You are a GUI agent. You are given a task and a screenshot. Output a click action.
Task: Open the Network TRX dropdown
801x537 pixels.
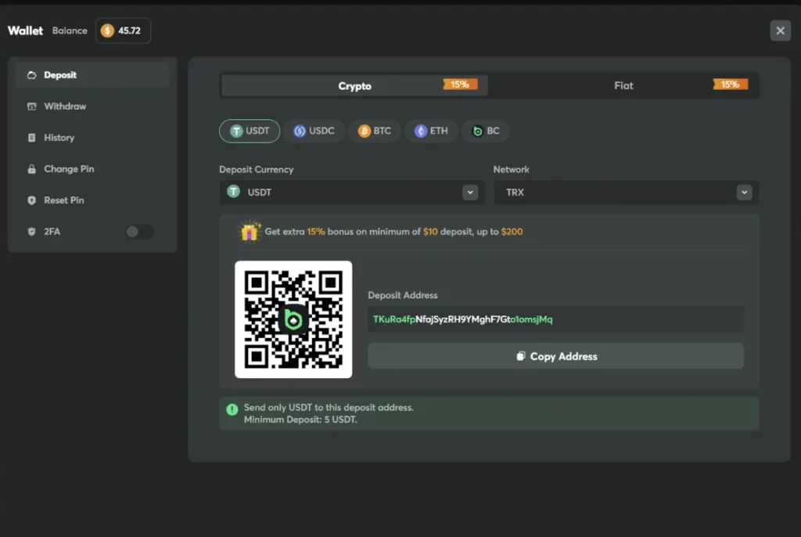626,193
